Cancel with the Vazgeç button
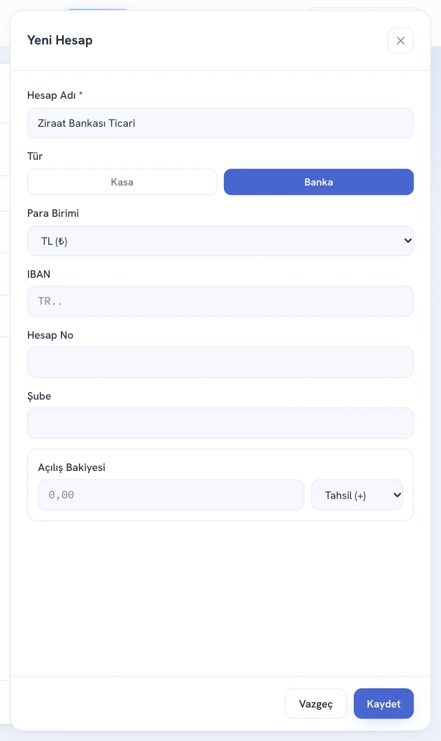The height and width of the screenshot is (741, 441). click(316, 704)
